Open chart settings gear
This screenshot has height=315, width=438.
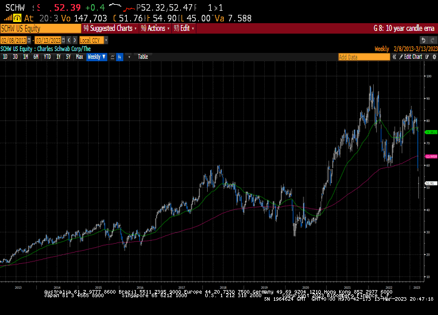(x=434, y=57)
